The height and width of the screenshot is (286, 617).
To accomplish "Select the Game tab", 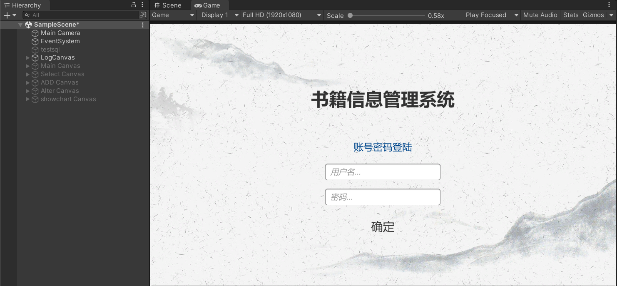I will click(209, 5).
